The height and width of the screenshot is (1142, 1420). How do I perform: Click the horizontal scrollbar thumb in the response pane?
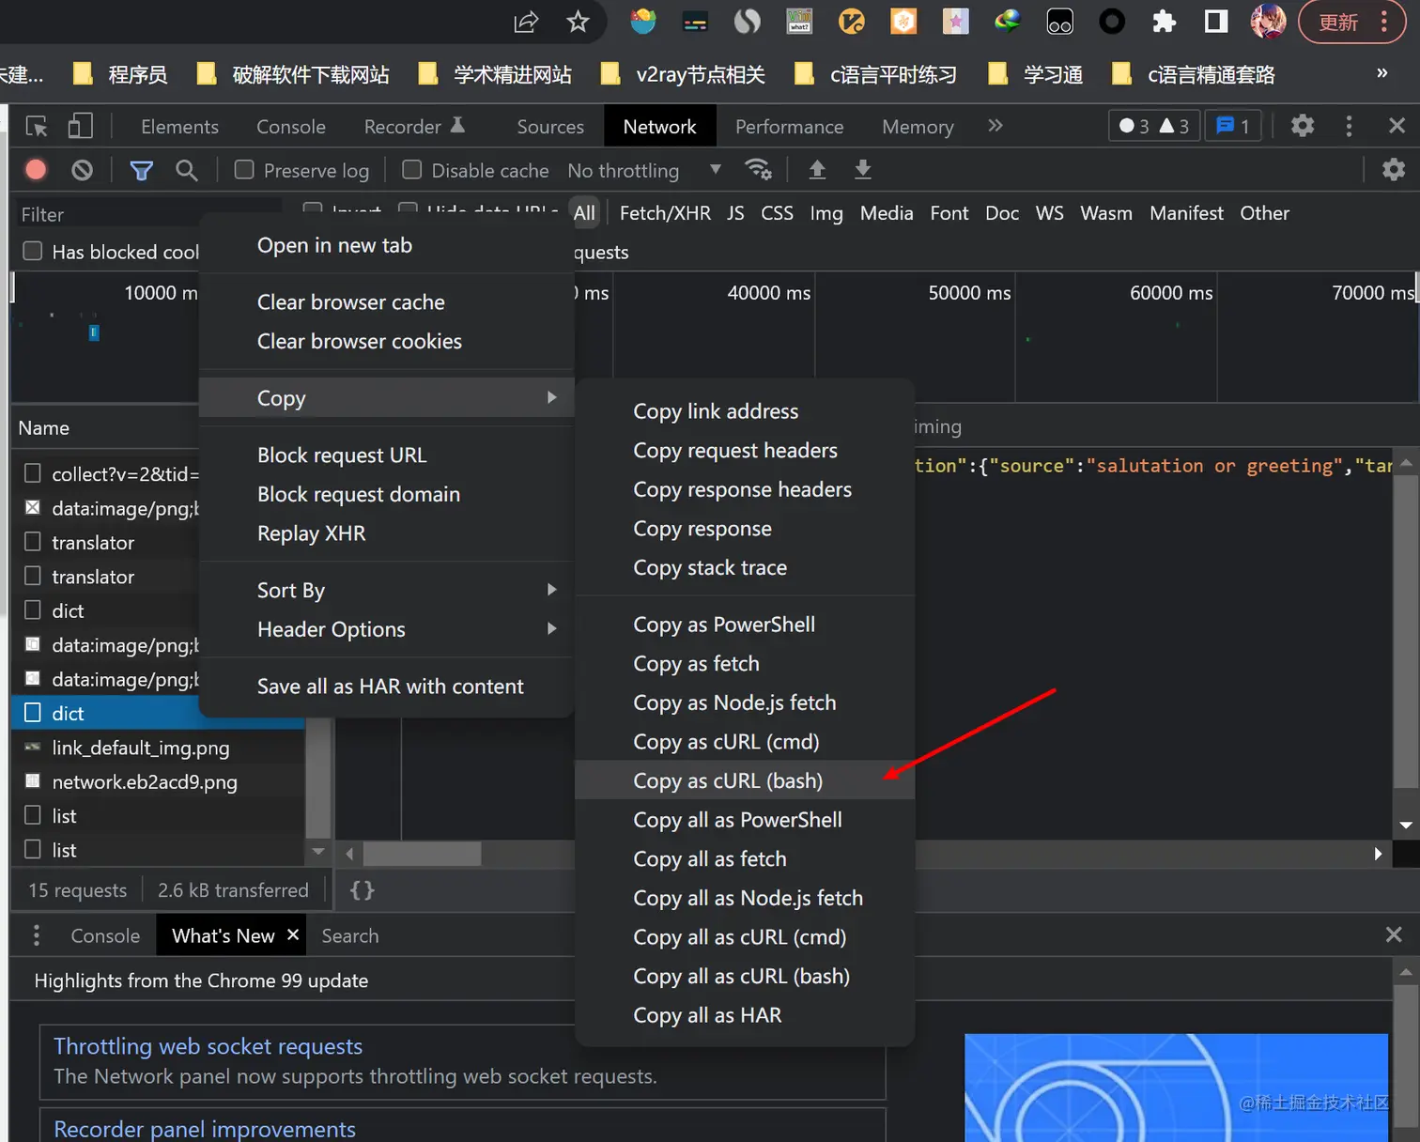(423, 854)
